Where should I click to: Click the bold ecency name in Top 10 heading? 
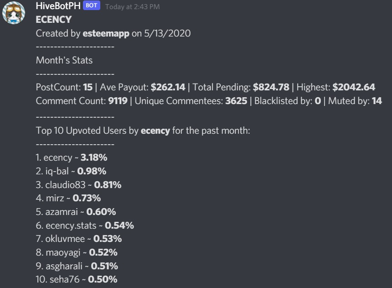point(155,131)
